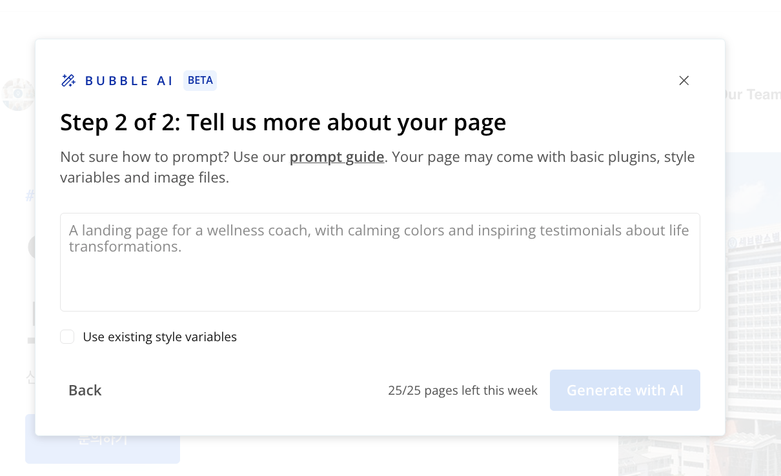Click the Bubble AI magic wand icon
The width and height of the screenshot is (781, 476).
68,81
